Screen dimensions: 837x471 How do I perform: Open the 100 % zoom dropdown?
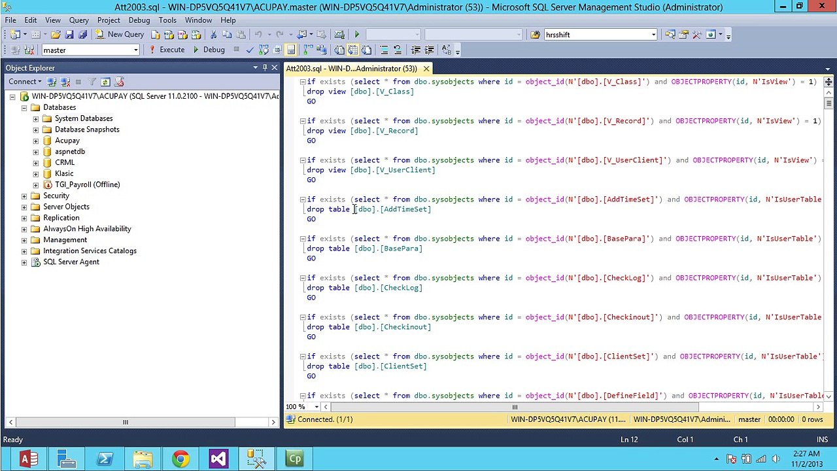[317, 406]
